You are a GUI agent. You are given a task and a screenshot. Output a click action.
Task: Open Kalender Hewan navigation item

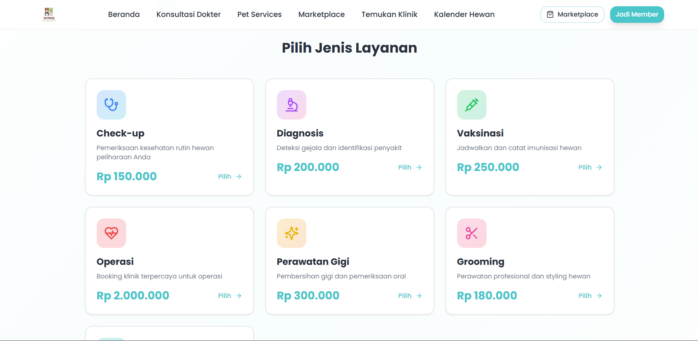[x=464, y=14]
